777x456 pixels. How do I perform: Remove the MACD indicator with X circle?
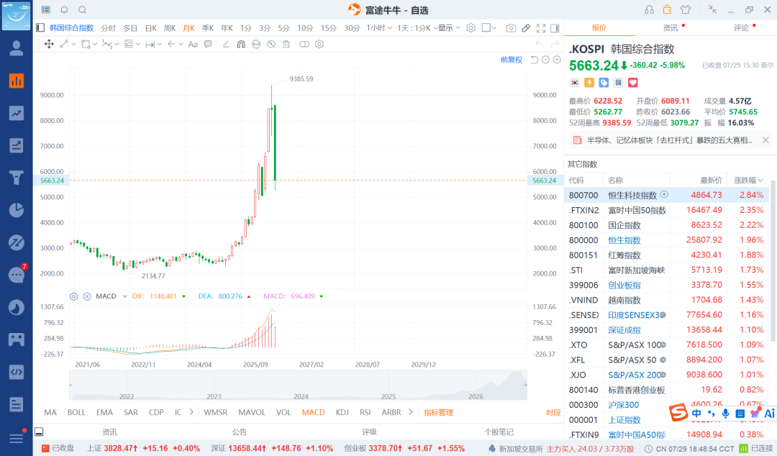pyautogui.click(x=87, y=296)
